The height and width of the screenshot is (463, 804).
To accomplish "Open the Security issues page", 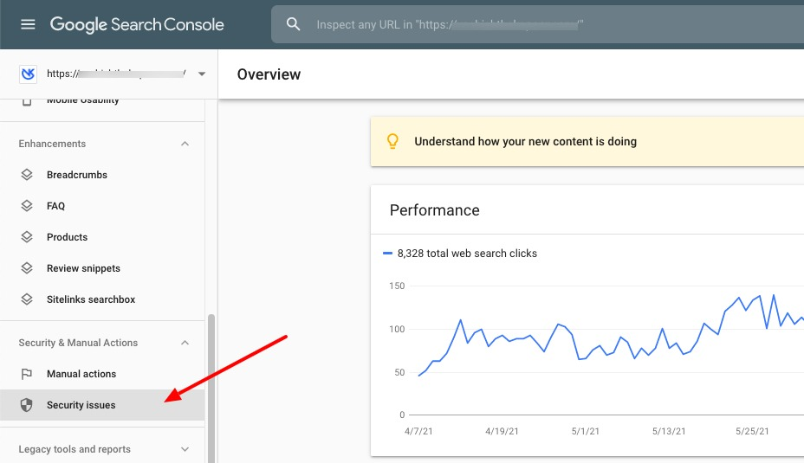I will pos(102,405).
